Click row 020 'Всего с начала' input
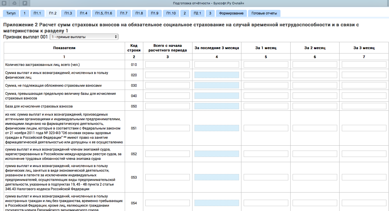The image size is (389, 211). click(168, 75)
